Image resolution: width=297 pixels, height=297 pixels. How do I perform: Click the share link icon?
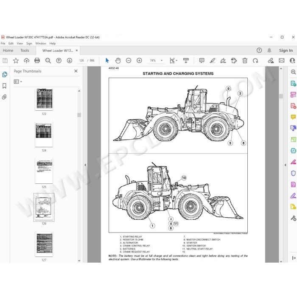[271, 61]
